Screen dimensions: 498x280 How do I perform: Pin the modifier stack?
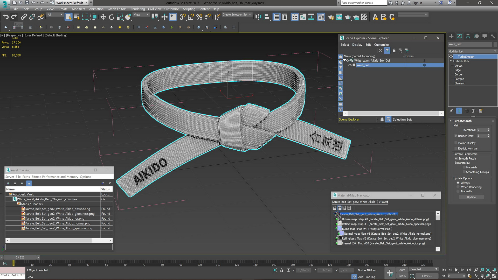point(451,111)
